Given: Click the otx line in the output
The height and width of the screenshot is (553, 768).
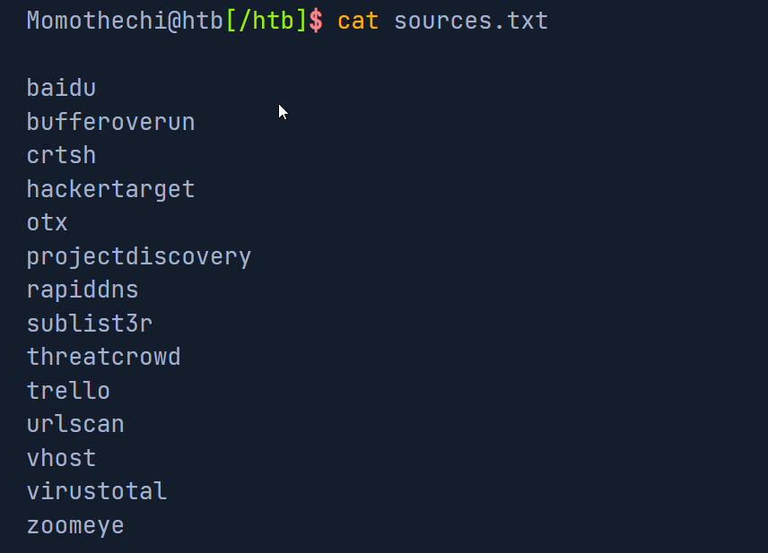Looking at the screenshot, I should tap(48, 222).
